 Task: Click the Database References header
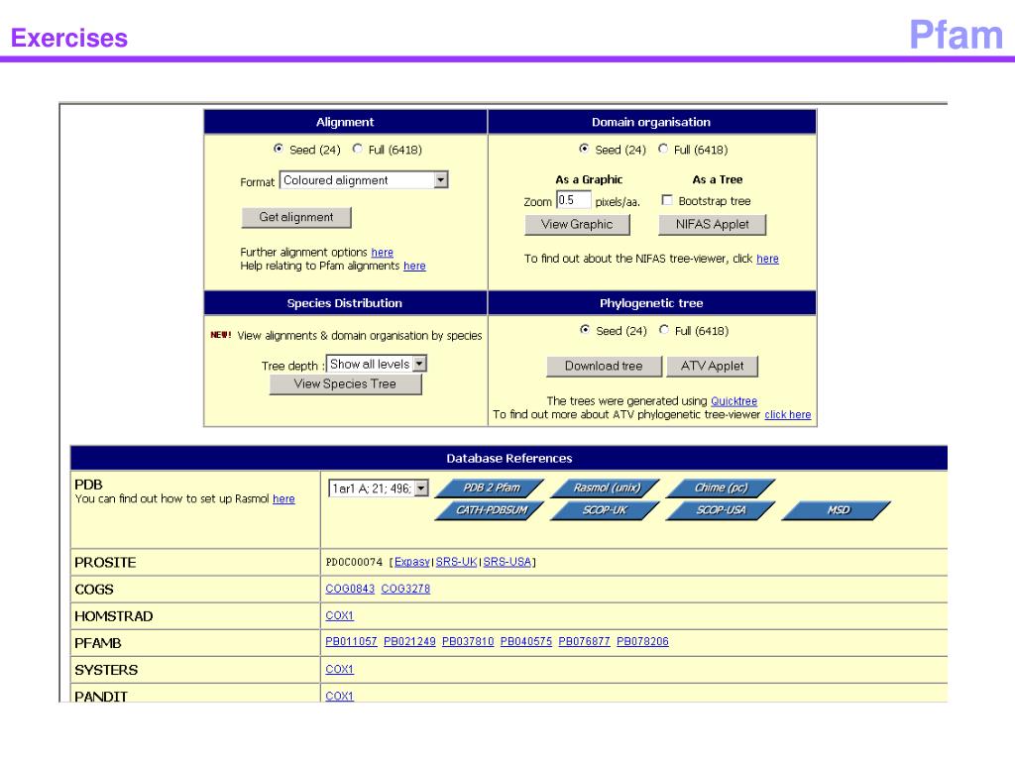click(508, 458)
